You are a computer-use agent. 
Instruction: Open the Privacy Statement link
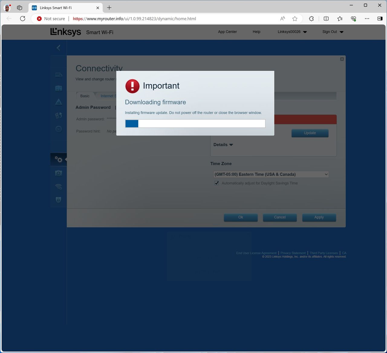[x=293, y=253]
